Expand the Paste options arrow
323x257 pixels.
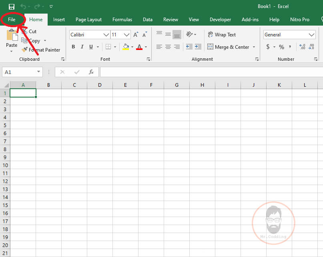[12, 51]
